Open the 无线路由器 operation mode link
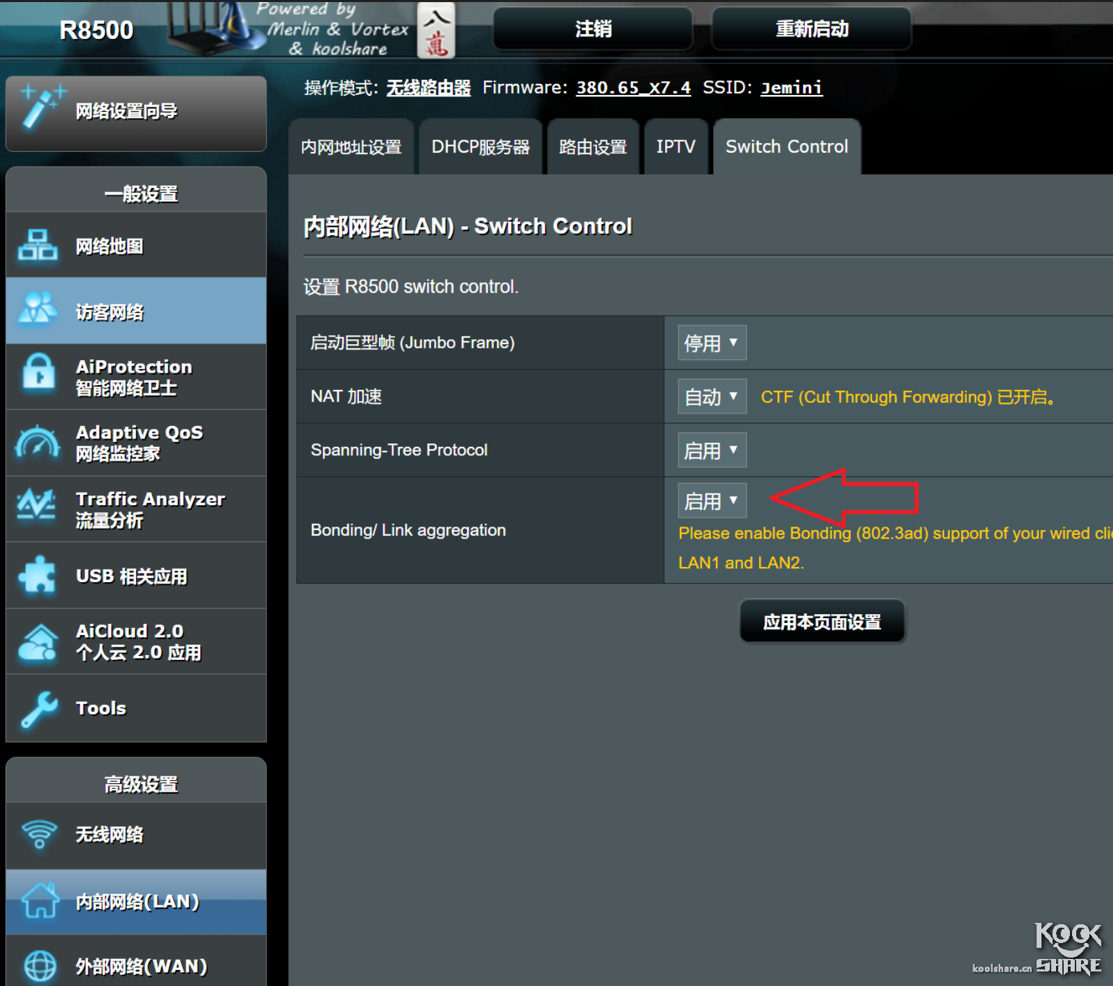Screen dimensions: 1113x986 click(x=428, y=88)
